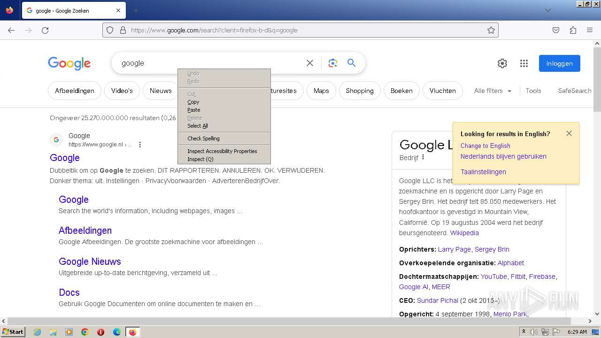Screen dimensions: 601x338
Task: Open the Maps filter chip
Action: click(x=321, y=91)
